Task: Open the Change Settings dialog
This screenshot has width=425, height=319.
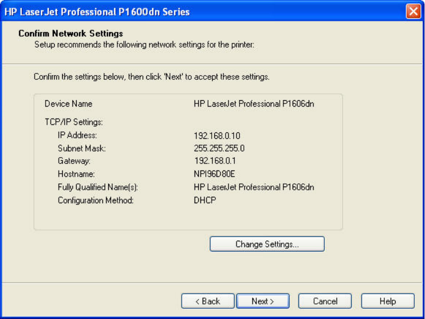Action: pyautogui.click(x=267, y=244)
